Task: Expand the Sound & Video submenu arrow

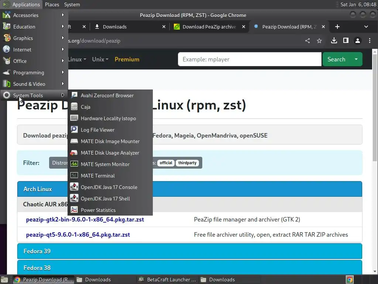Action: click(63, 84)
